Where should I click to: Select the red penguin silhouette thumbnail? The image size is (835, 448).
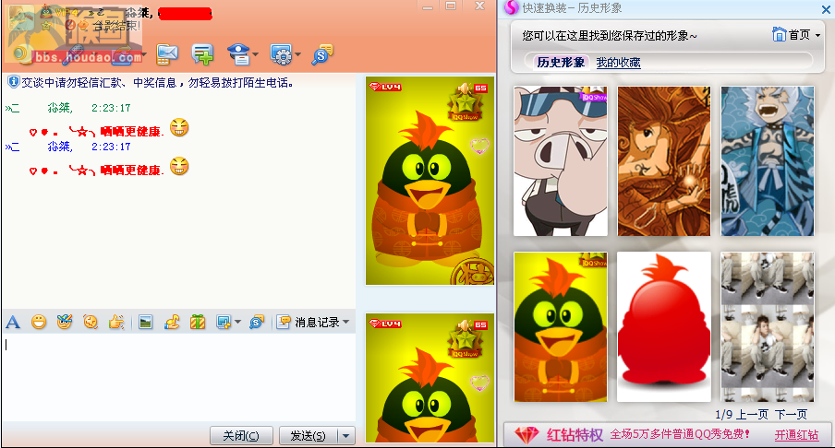click(x=664, y=327)
